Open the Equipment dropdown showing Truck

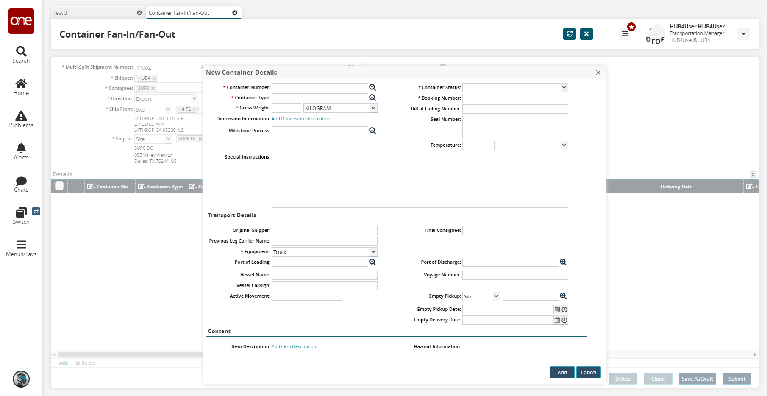373,252
